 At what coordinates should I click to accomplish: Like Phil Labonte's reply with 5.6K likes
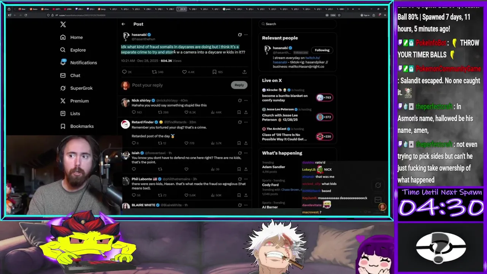[x=190, y=195]
